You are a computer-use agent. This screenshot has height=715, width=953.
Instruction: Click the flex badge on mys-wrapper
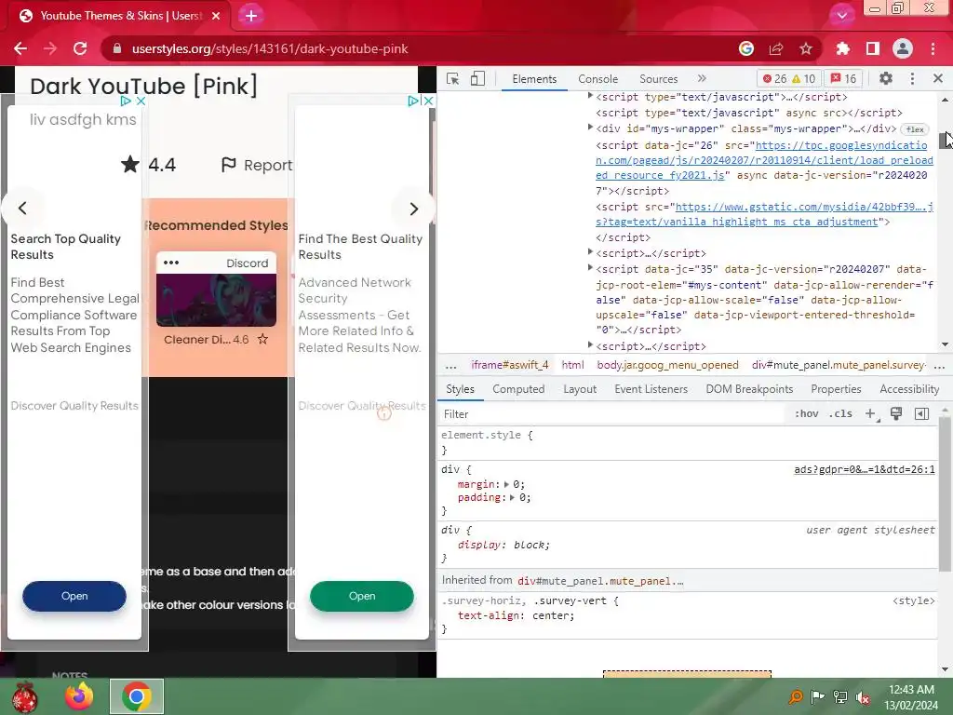[915, 129]
